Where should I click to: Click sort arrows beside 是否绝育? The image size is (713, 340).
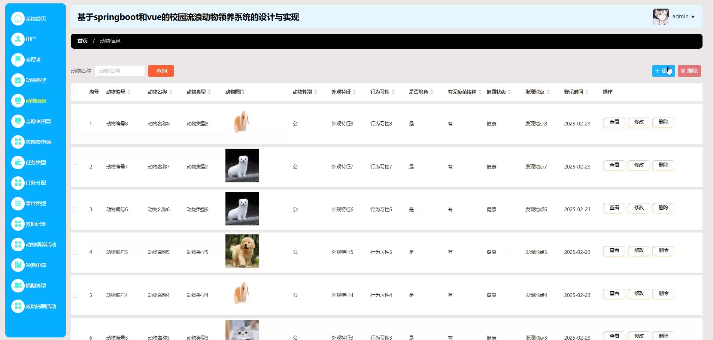point(432,92)
